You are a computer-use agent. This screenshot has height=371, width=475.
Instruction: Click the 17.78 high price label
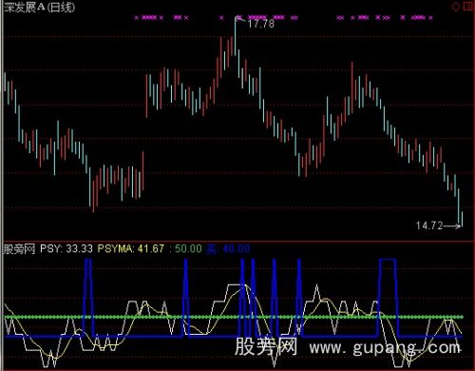click(x=260, y=24)
